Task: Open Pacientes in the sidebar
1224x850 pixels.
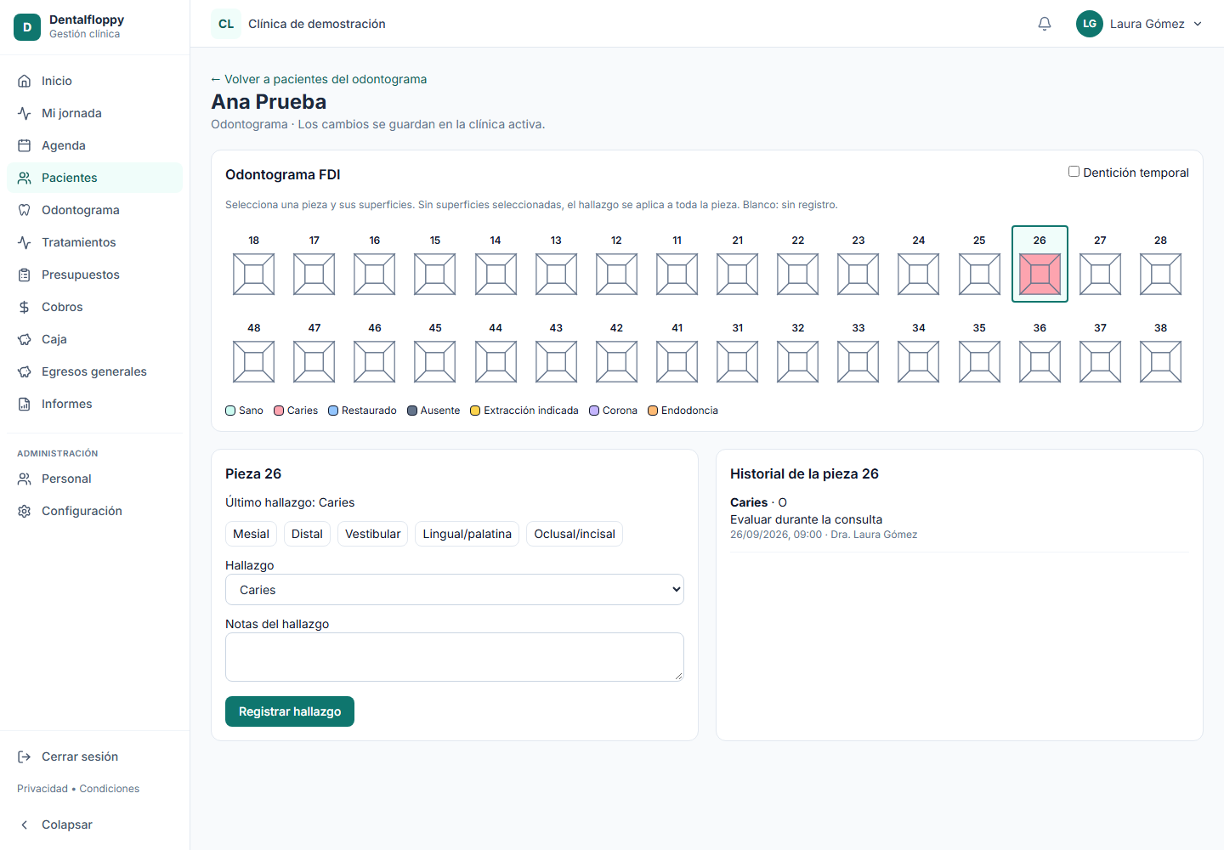Action: [94, 178]
